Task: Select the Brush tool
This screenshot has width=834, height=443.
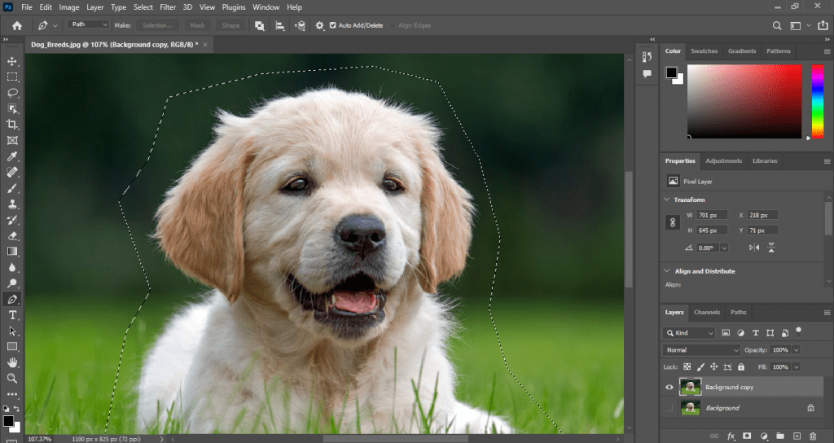Action: pos(12,188)
